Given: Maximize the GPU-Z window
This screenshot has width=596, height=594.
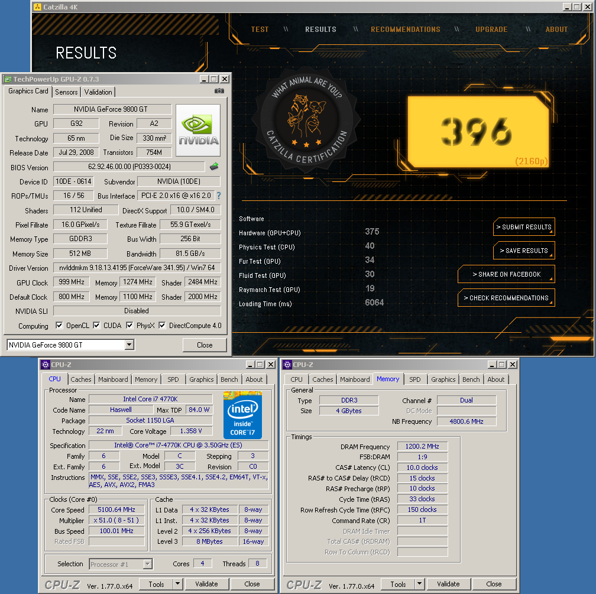Looking at the screenshot, I should (x=215, y=79).
